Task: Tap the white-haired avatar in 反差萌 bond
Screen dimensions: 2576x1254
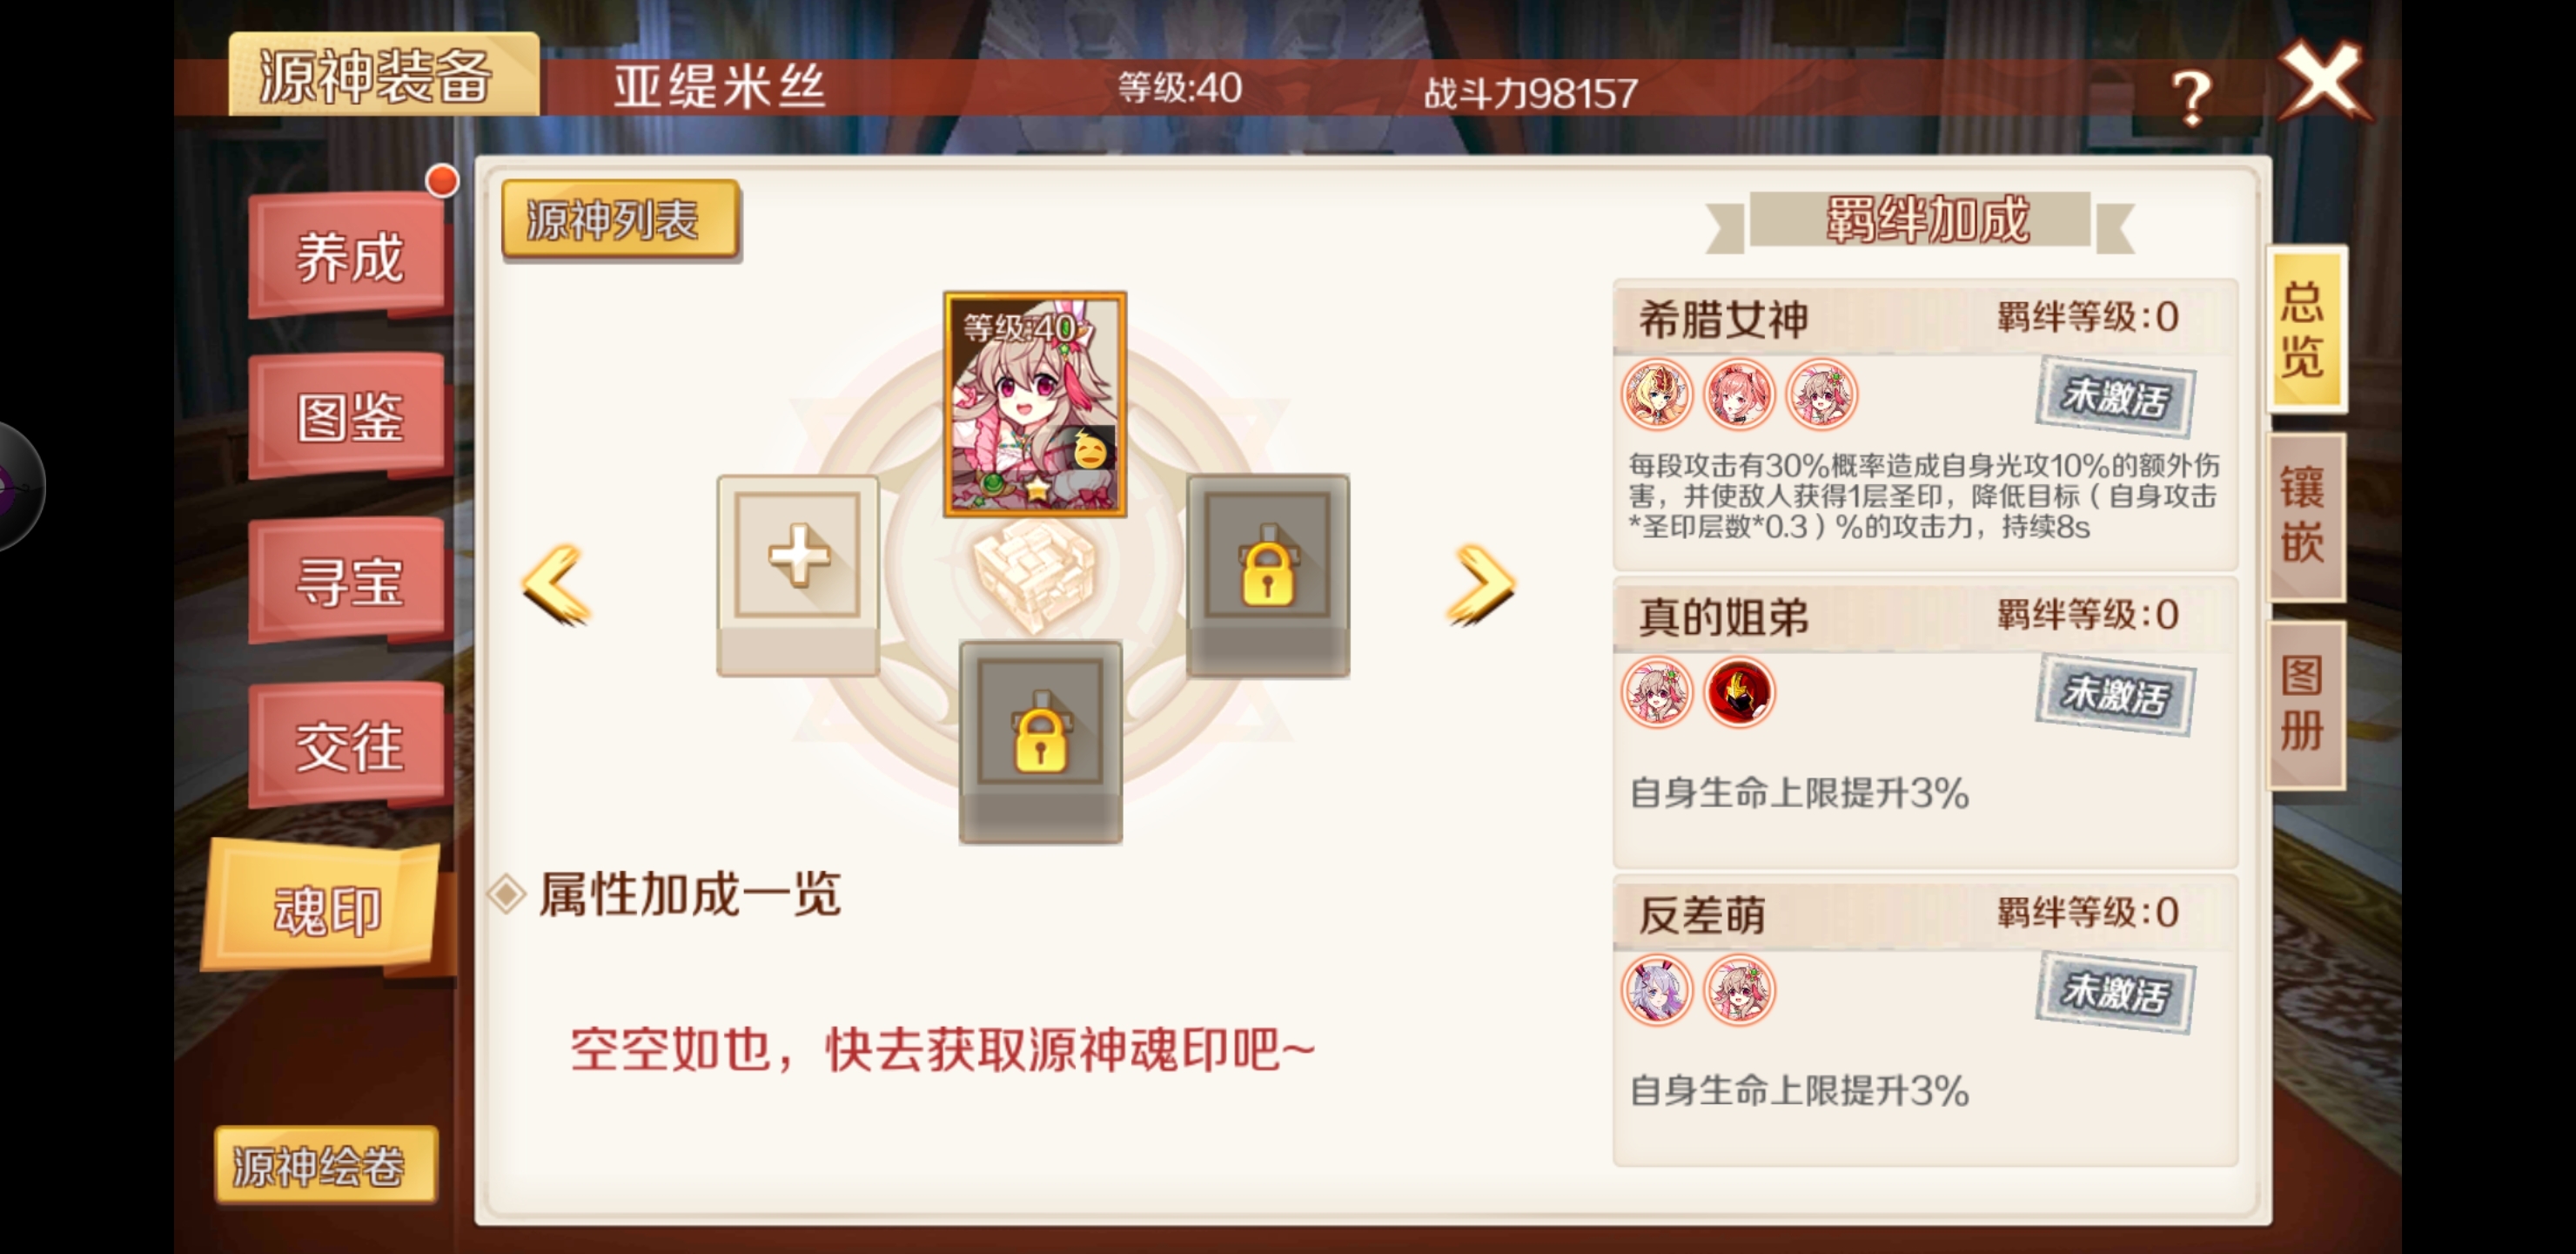Action: 1657,990
